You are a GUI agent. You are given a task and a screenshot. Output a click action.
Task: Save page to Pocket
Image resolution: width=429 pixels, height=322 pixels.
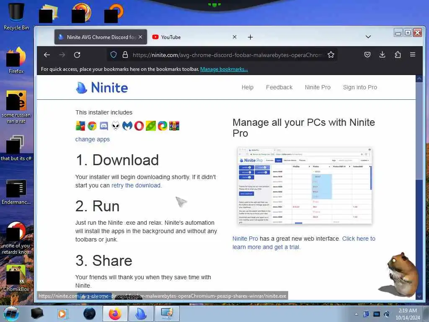[x=367, y=55]
